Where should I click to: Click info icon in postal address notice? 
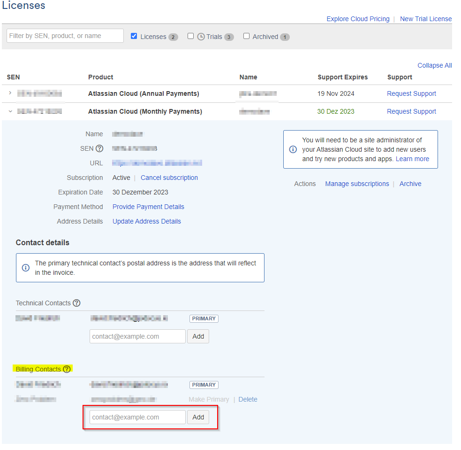coord(26,268)
